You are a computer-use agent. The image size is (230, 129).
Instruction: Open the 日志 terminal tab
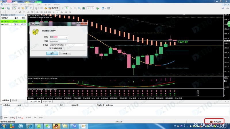41,118
